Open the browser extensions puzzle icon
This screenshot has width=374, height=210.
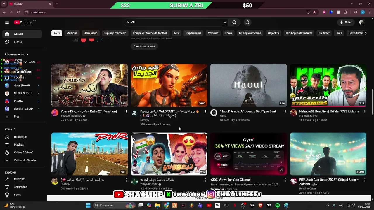click(345, 12)
